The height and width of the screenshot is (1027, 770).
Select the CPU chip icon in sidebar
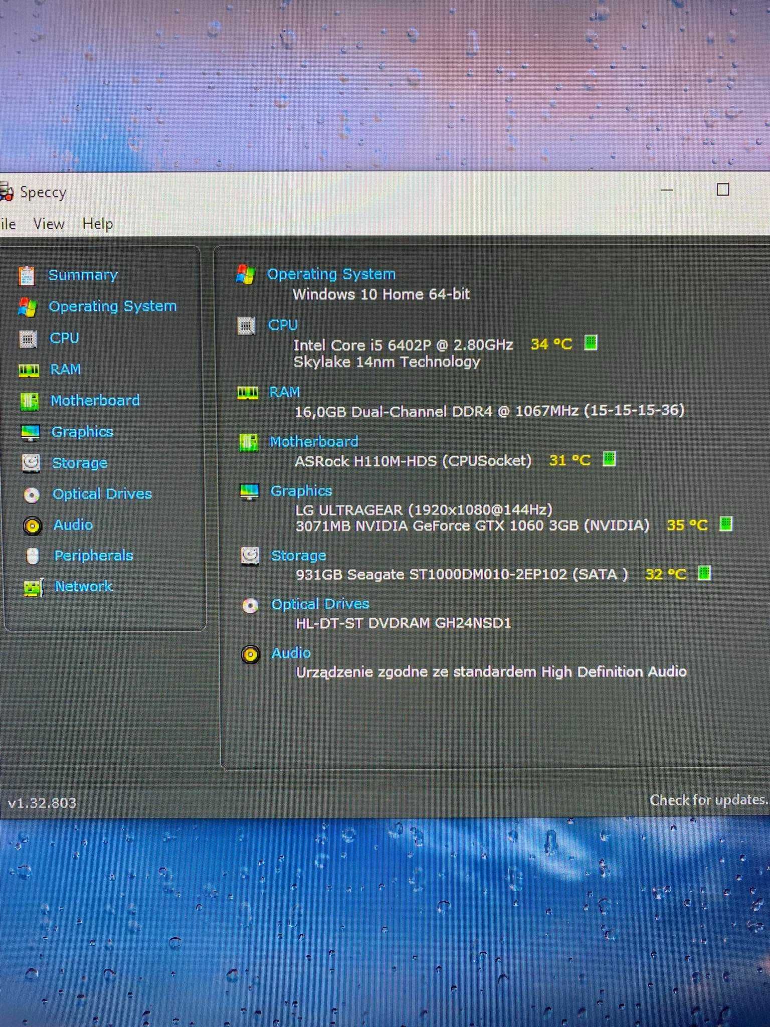28,339
